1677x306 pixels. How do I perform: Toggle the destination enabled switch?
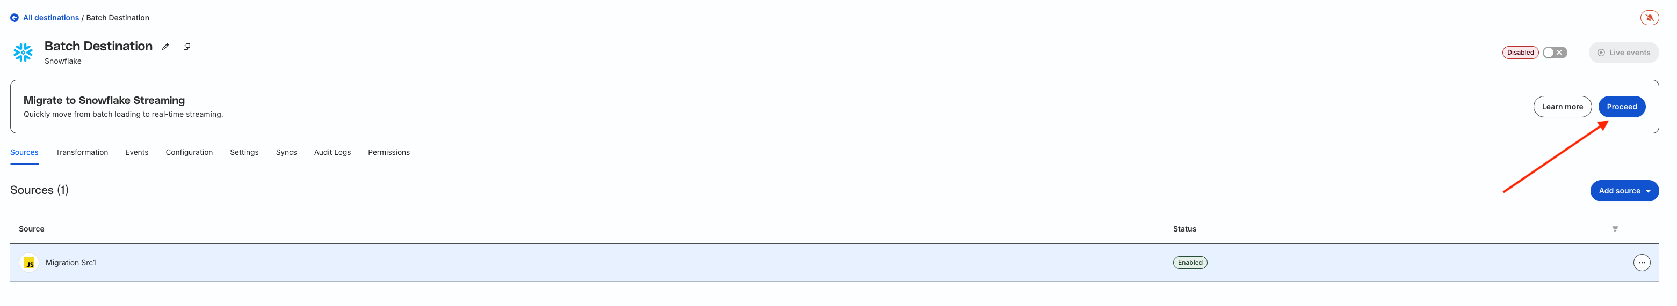pos(1555,53)
